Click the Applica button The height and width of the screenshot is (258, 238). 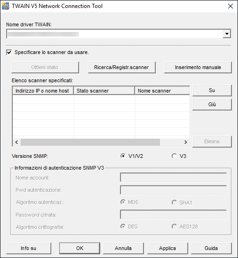(167, 248)
